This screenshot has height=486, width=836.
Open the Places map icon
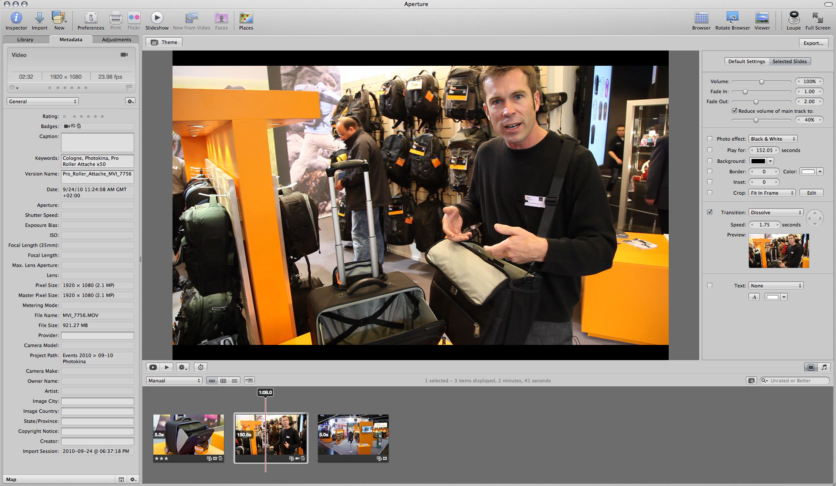pyautogui.click(x=246, y=18)
